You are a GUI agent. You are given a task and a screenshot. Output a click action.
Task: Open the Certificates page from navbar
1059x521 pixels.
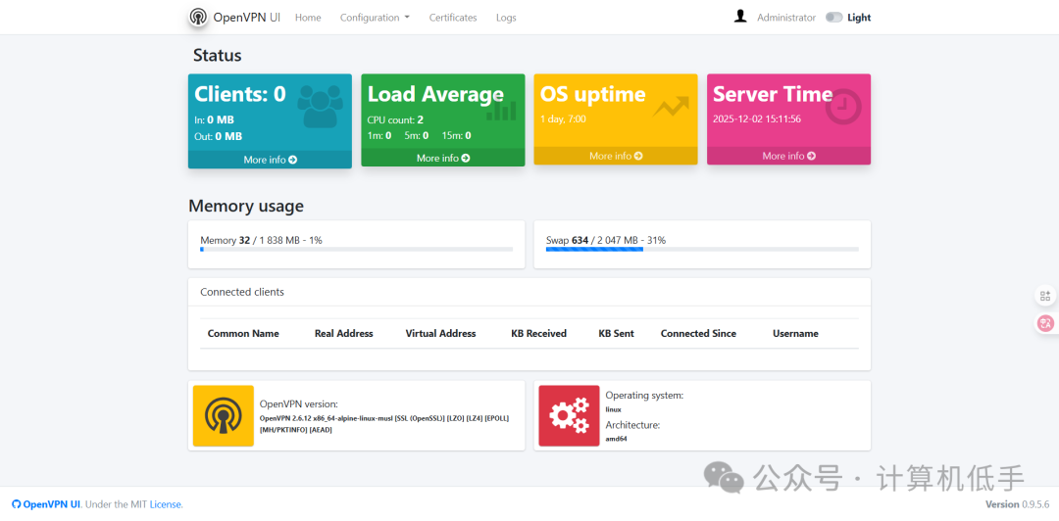coord(452,18)
